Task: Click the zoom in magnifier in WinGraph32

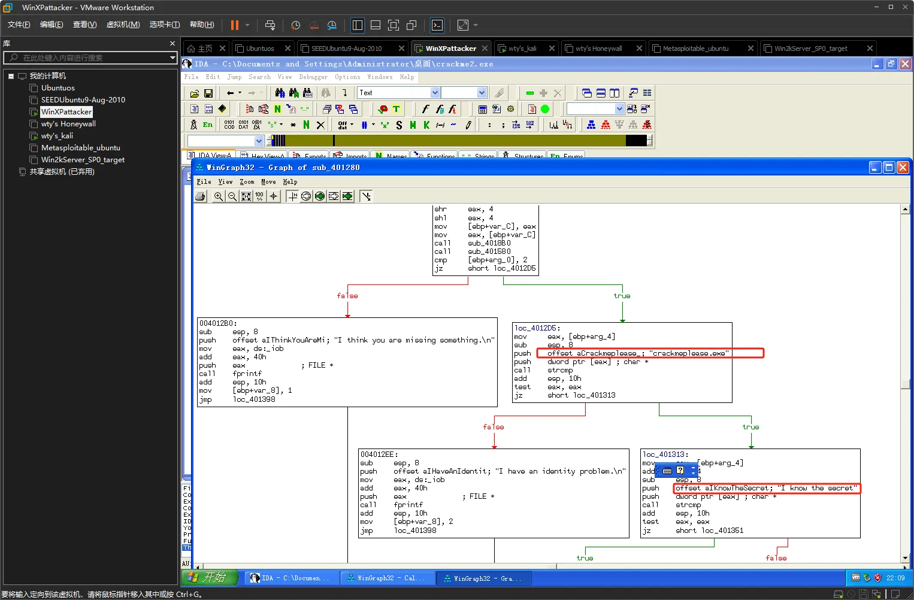Action: pos(219,196)
